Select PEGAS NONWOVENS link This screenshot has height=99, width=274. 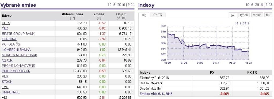tap(18, 66)
